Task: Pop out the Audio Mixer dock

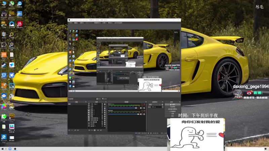Action: click(146, 102)
